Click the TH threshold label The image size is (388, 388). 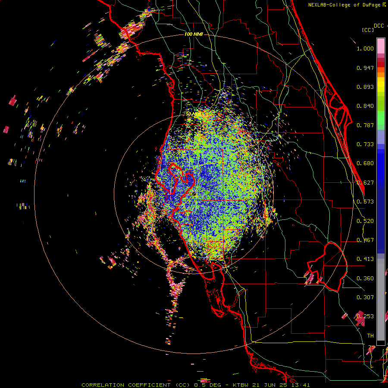370,336
